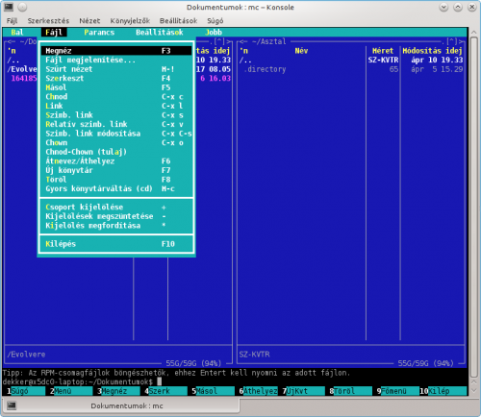The width and height of the screenshot is (481, 417).
Task: Open the Konsole Könyvjelzők menu
Action: coord(130,21)
